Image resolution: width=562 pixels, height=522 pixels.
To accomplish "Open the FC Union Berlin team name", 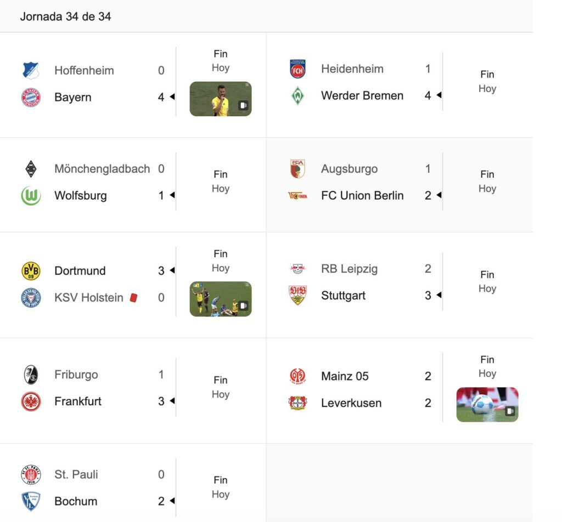I will tap(362, 196).
